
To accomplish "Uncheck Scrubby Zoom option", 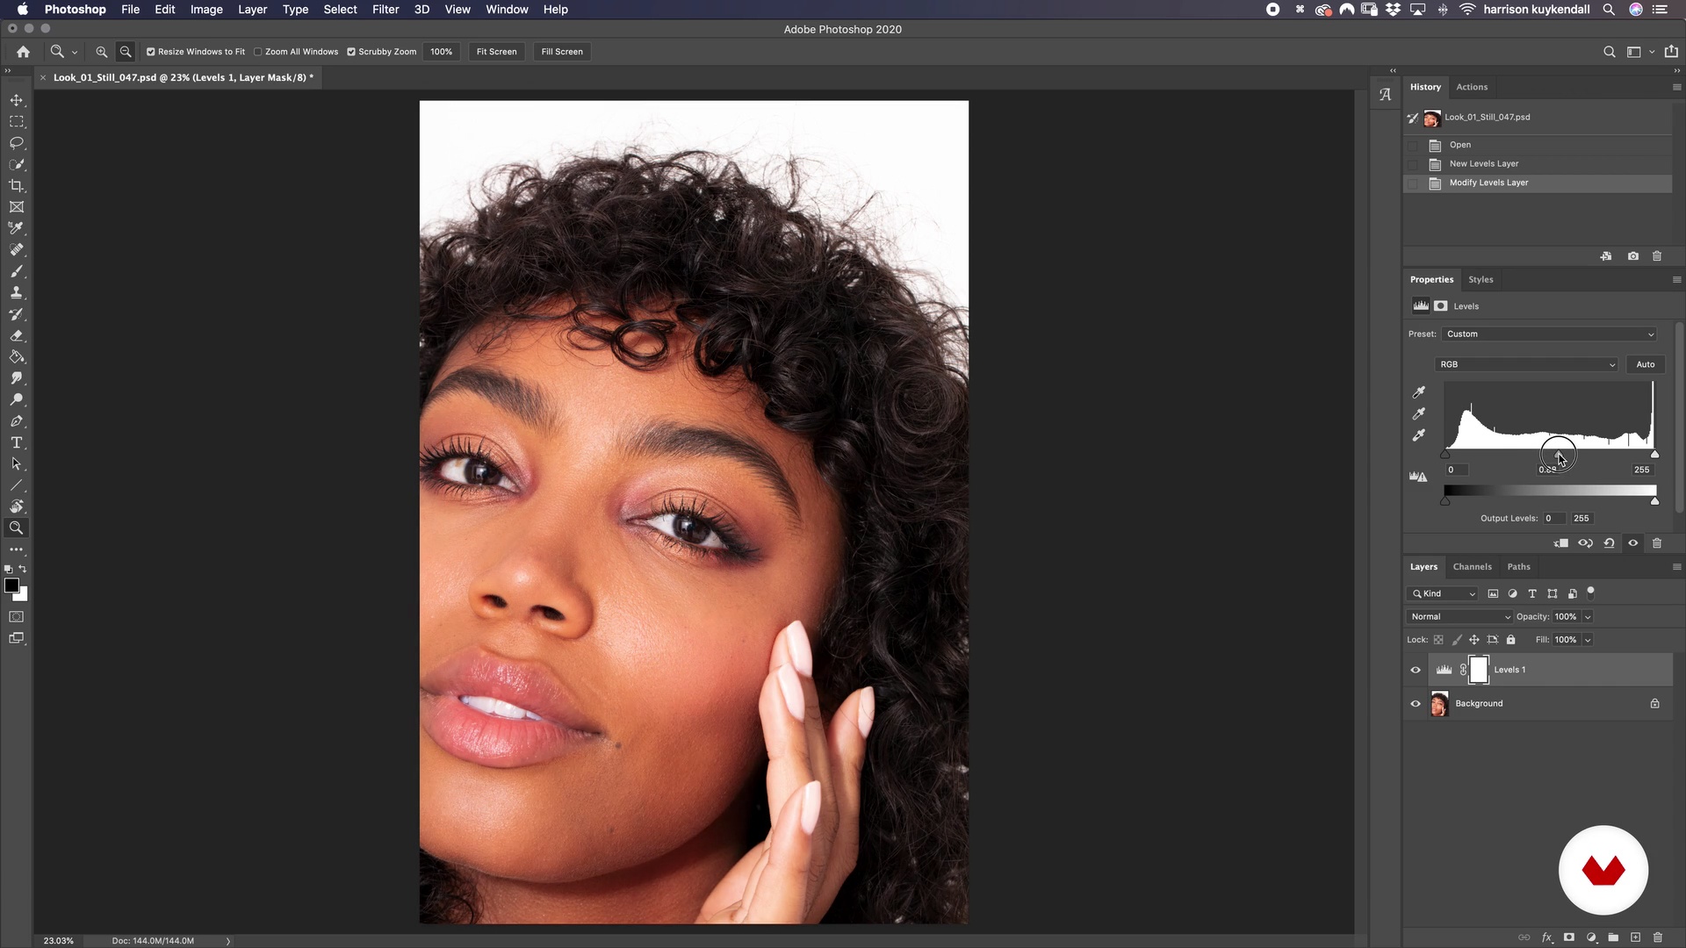I will point(351,52).
